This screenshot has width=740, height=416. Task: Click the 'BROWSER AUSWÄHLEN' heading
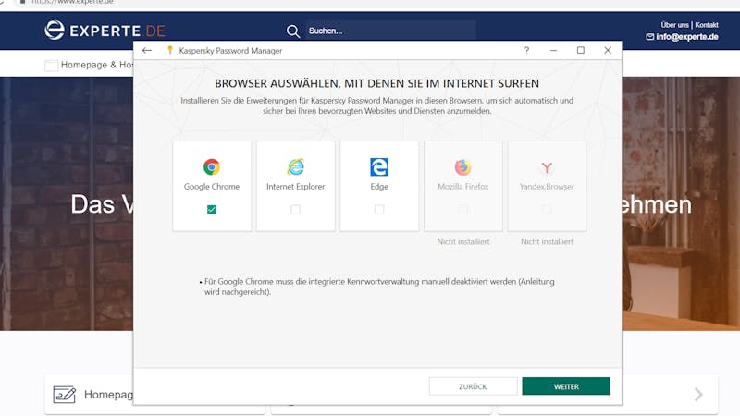click(376, 83)
